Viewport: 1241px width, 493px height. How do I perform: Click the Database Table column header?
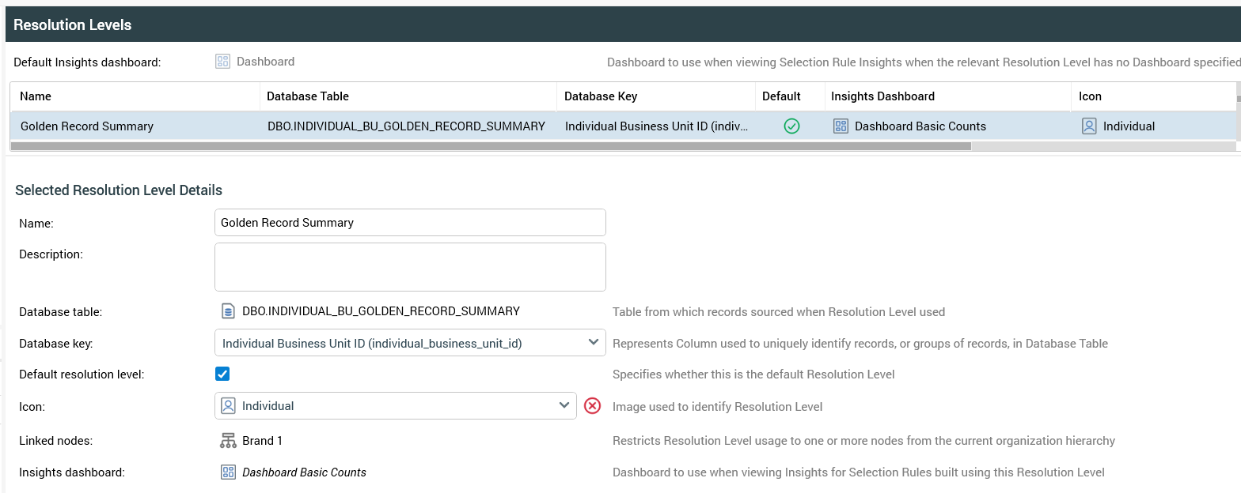pyautogui.click(x=308, y=96)
